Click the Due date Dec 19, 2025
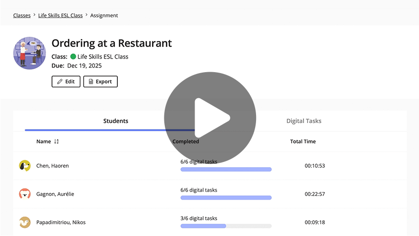The width and height of the screenshot is (419, 236). [84, 66]
